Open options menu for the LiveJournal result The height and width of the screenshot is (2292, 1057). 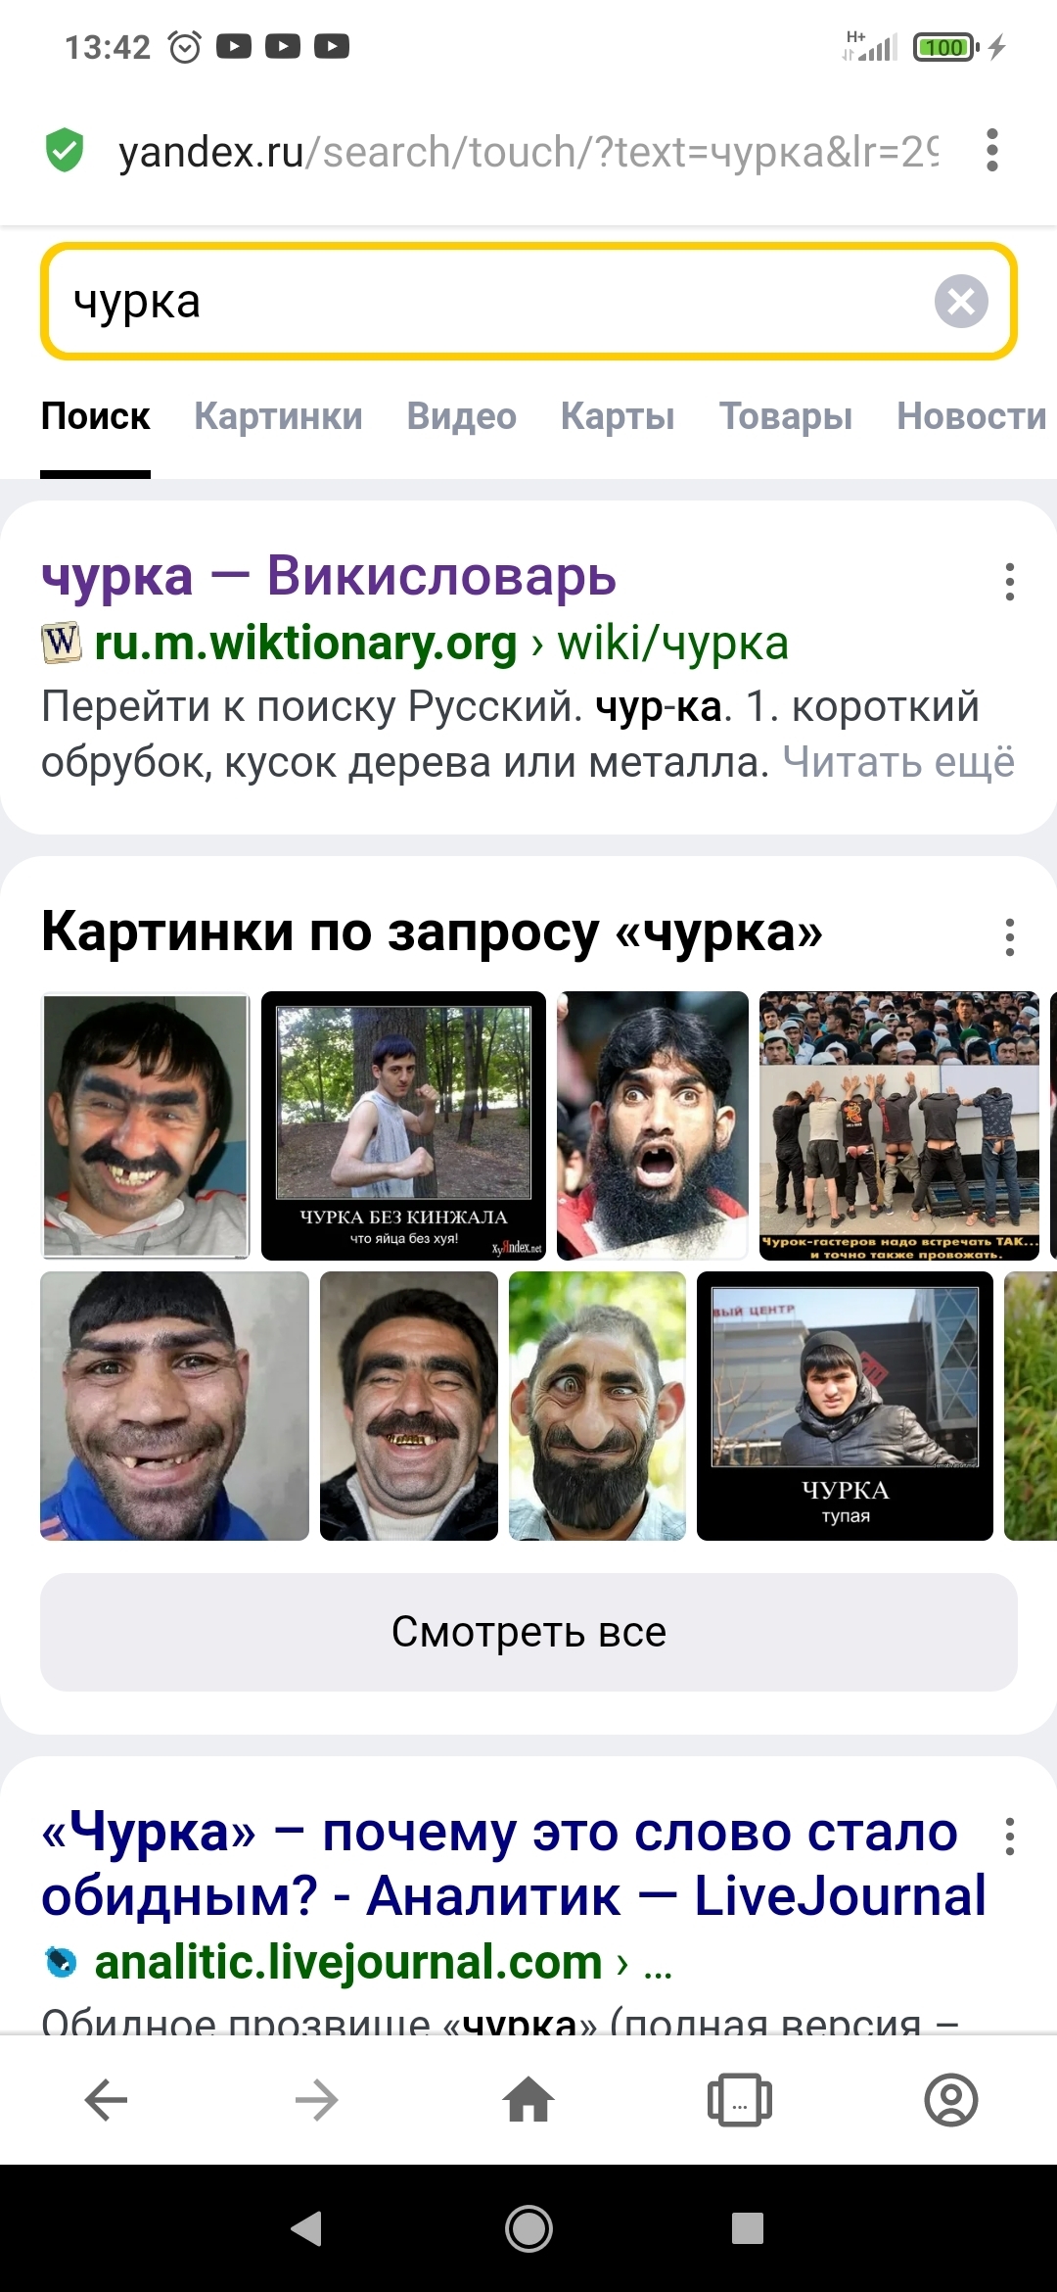pyautogui.click(x=1010, y=1837)
